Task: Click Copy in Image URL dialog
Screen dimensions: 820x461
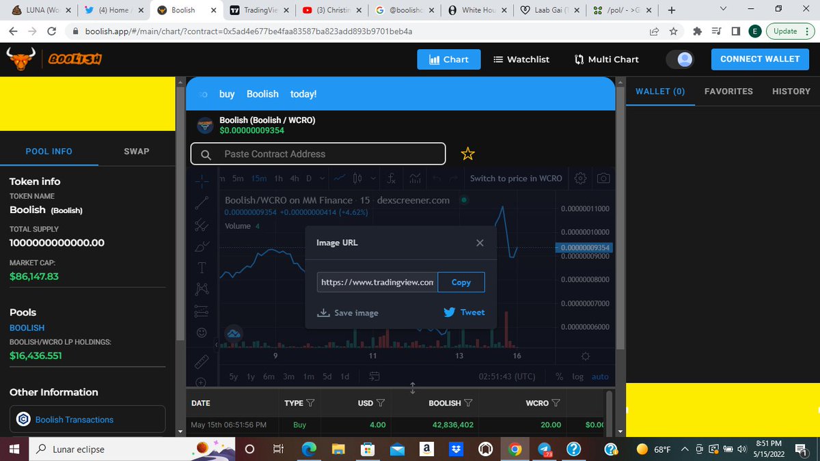Action: (461, 282)
